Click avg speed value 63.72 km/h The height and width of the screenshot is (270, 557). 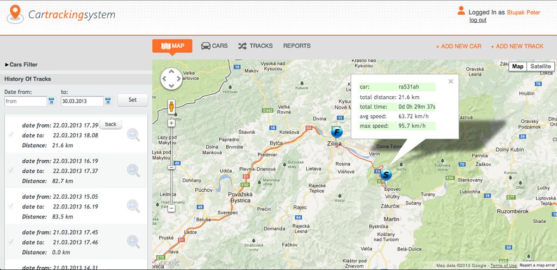point(413,116)
